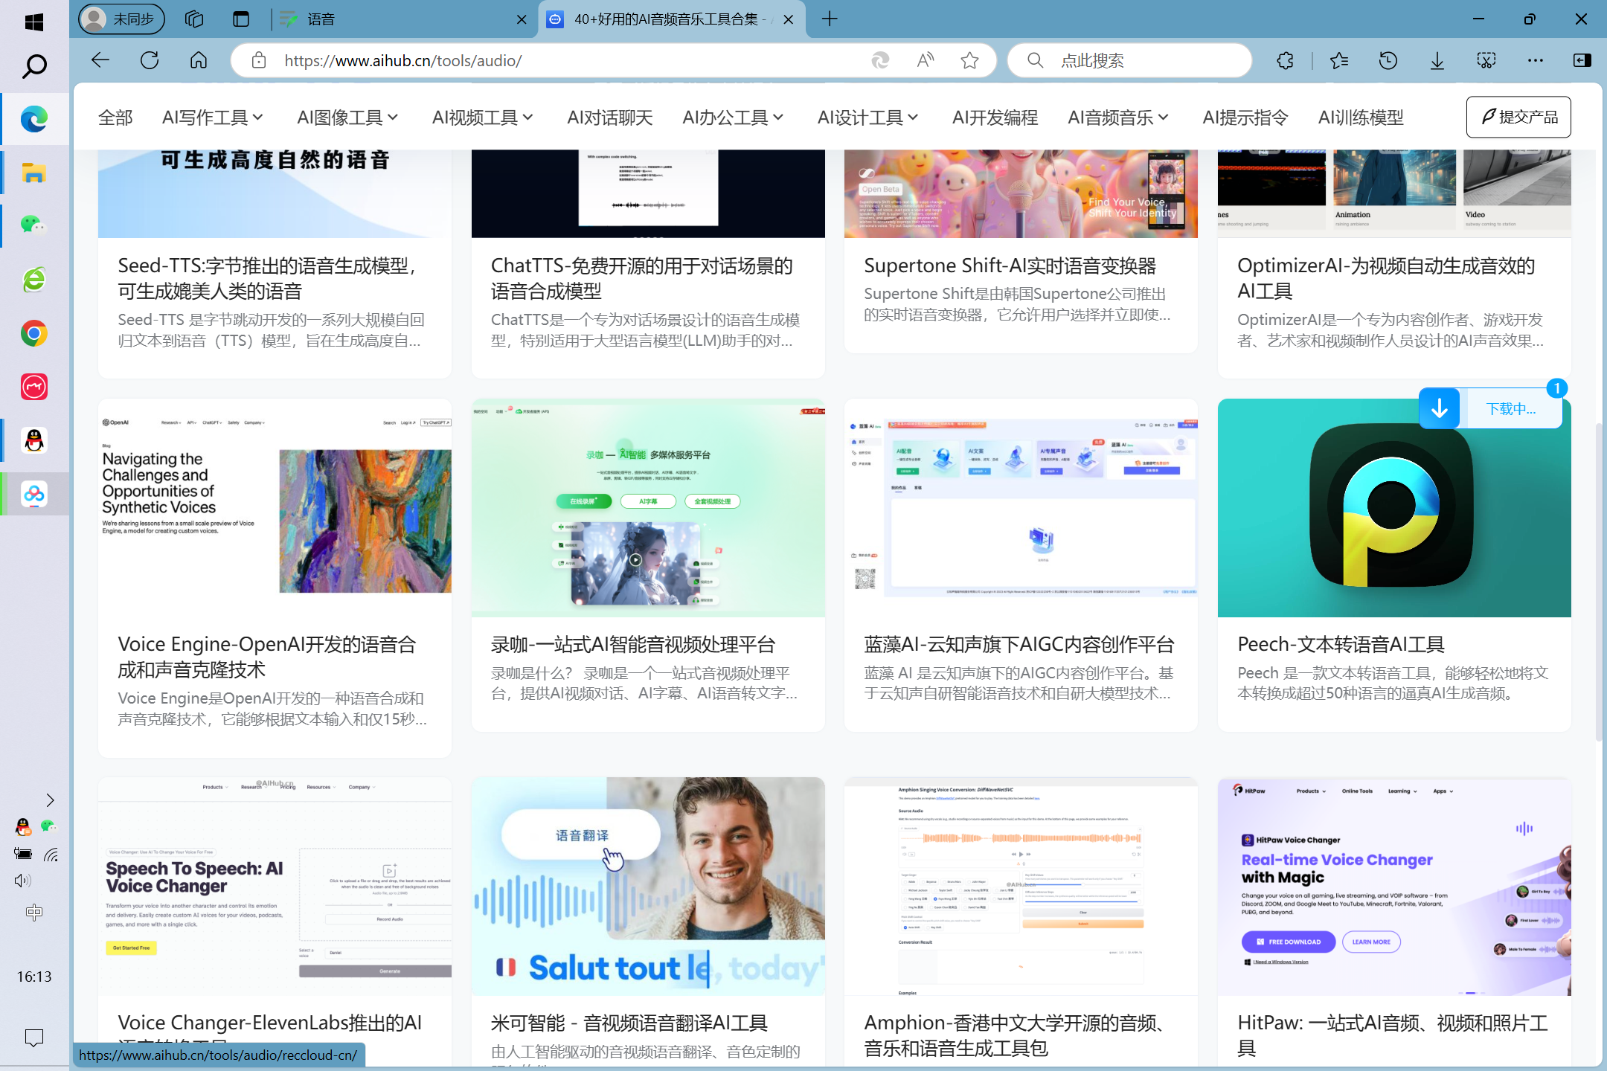Open the notification center icon
The image size is (1607, 1071).
[33, 1038]
